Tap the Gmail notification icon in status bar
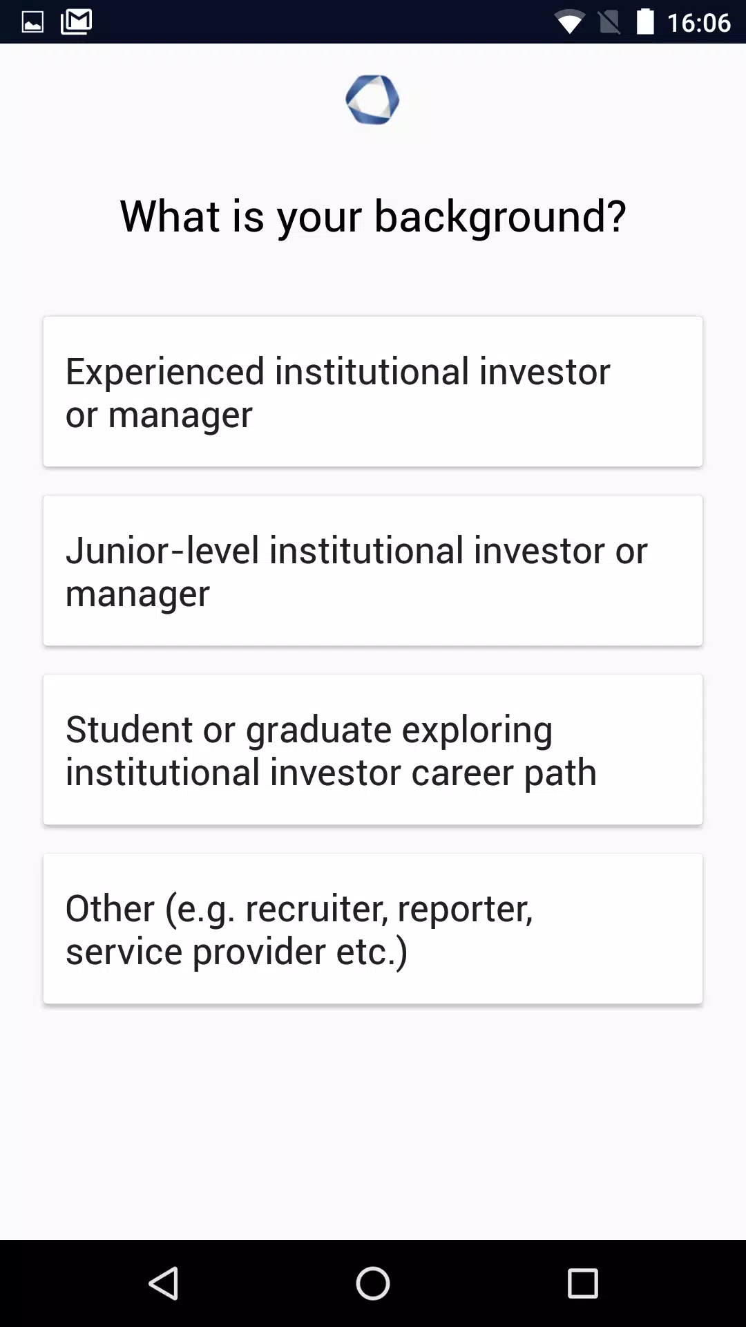 [x=76, y=21]
